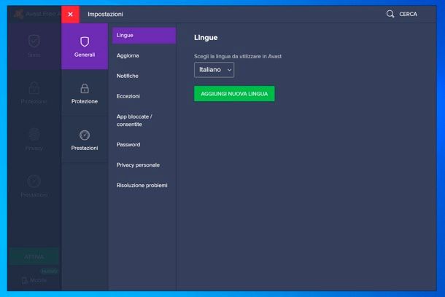Screen dimensions: 445x297
Task: Click AGGIUNGI NUOVA LINGUA button
Action: click(x=234, y=94)
